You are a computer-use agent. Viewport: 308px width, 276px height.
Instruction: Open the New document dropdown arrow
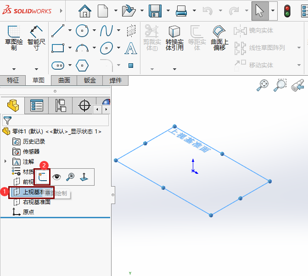tap(116, 11)
